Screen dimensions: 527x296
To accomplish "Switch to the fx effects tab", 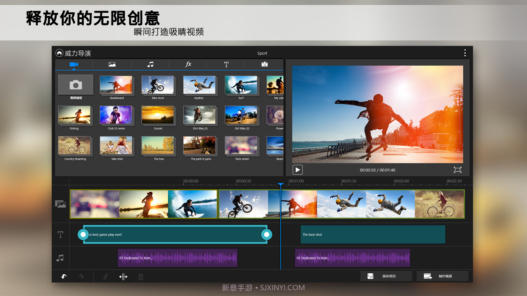I will (x=188, y=64).
